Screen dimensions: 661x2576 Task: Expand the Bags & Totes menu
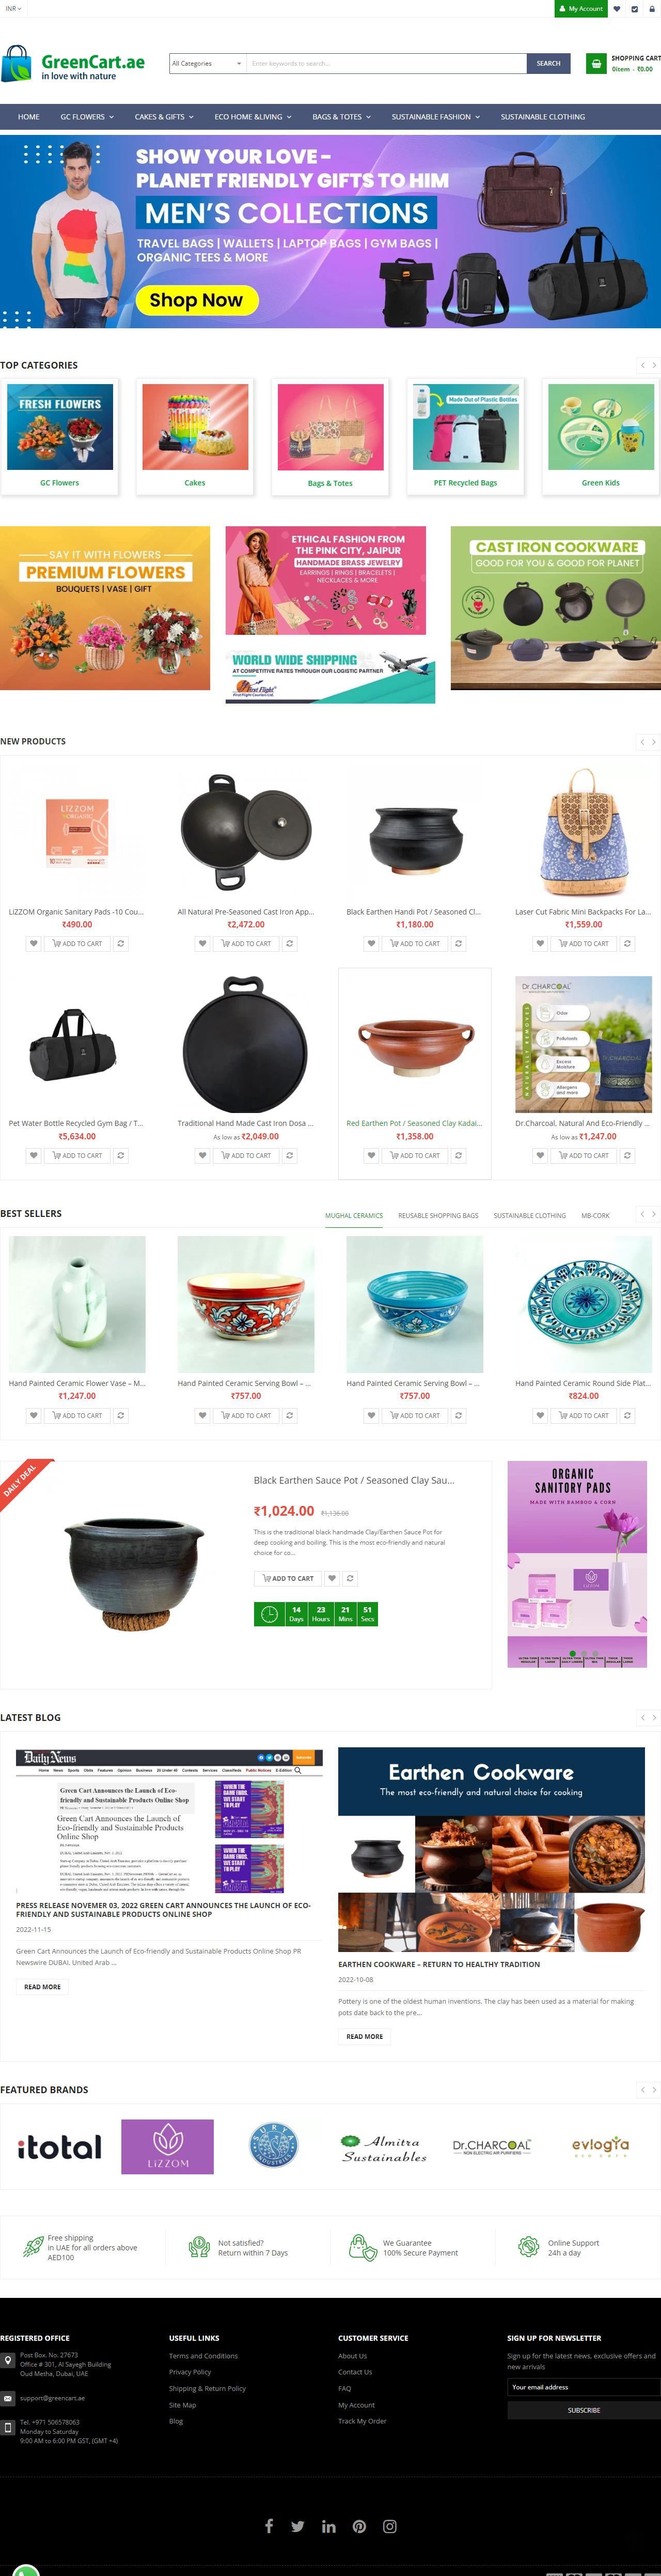(341, 117)
